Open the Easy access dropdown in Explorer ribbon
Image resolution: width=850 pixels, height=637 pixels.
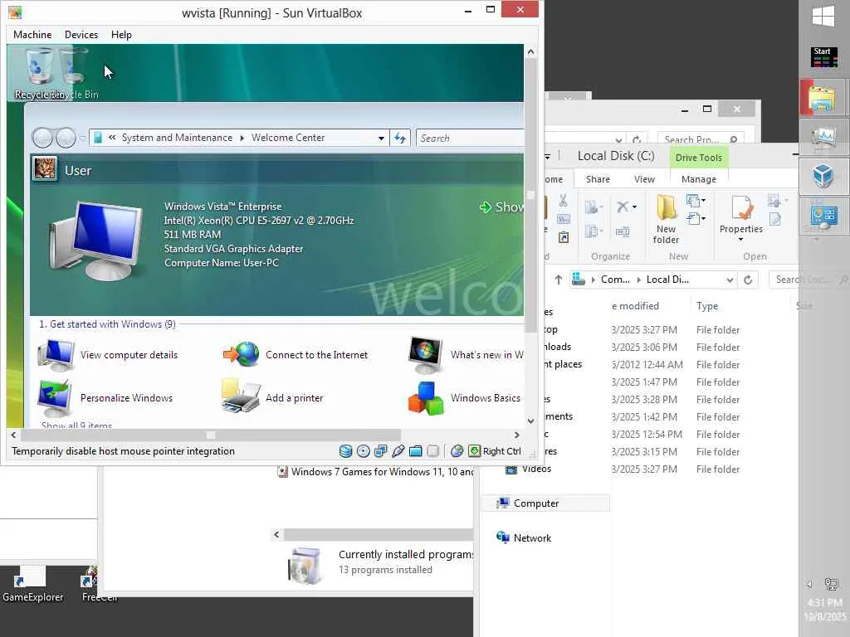click(x=703, y=219)
